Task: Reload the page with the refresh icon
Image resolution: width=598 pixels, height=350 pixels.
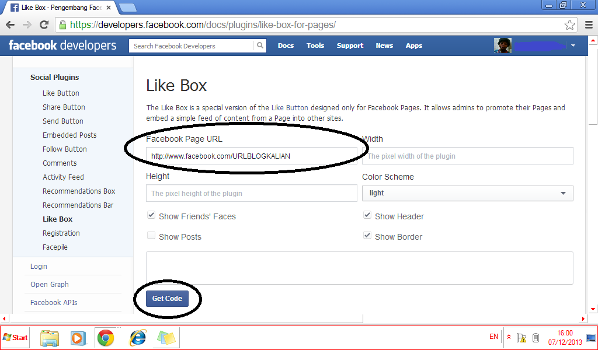Action: [x=44, y=25]
